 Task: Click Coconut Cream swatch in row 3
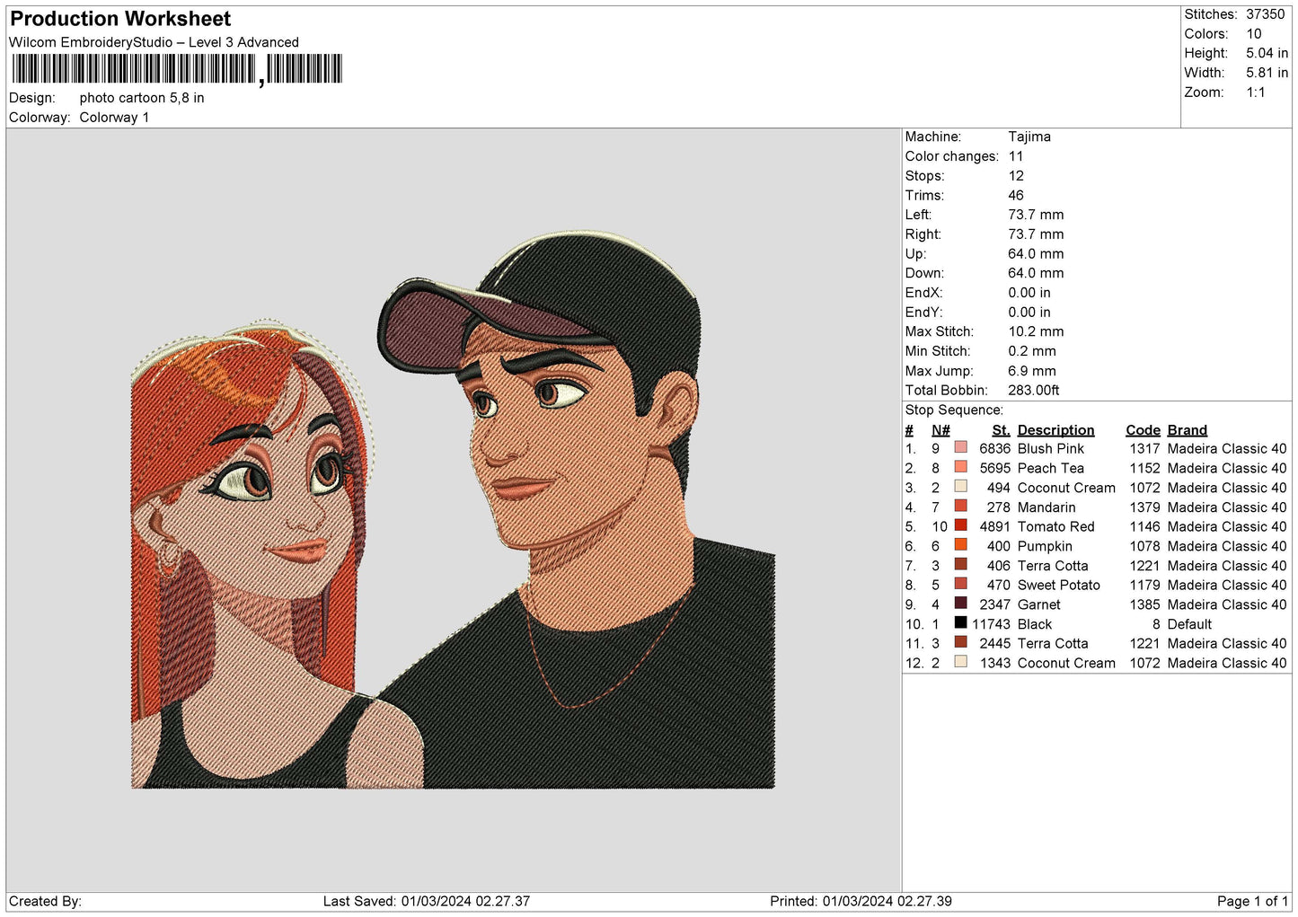tap(961, 487)
